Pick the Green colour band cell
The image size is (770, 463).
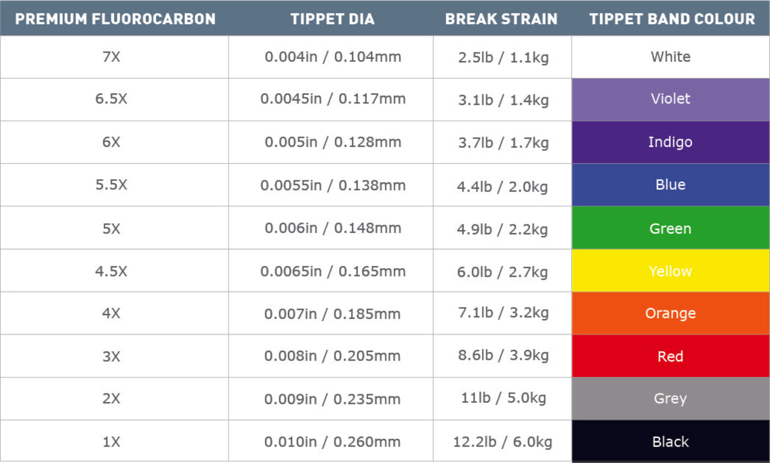click(x=670, y=228)
